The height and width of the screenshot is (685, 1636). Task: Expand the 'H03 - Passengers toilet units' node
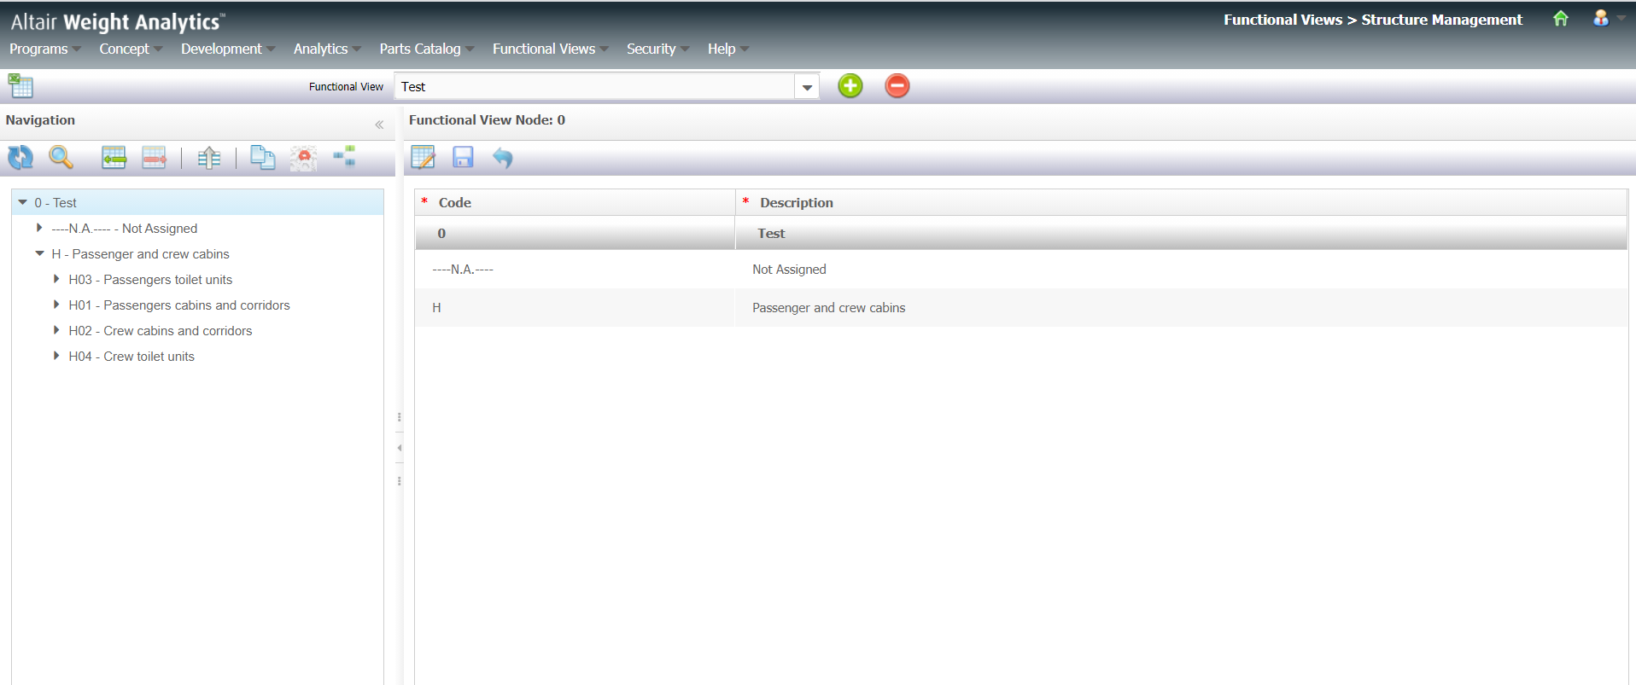click(56, 279)
